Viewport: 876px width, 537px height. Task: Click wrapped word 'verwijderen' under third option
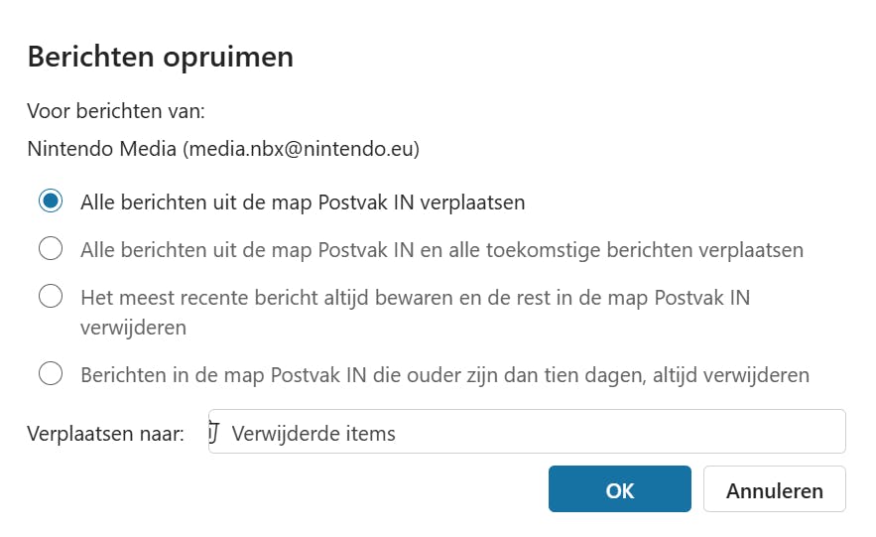click(x=134, y=327)
